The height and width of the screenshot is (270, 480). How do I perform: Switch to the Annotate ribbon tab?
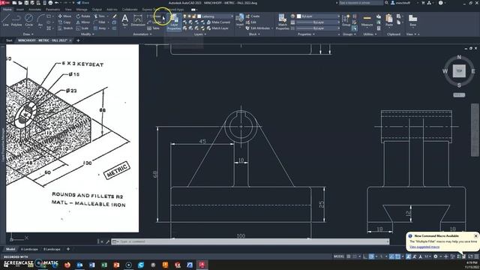coord(34,10)
